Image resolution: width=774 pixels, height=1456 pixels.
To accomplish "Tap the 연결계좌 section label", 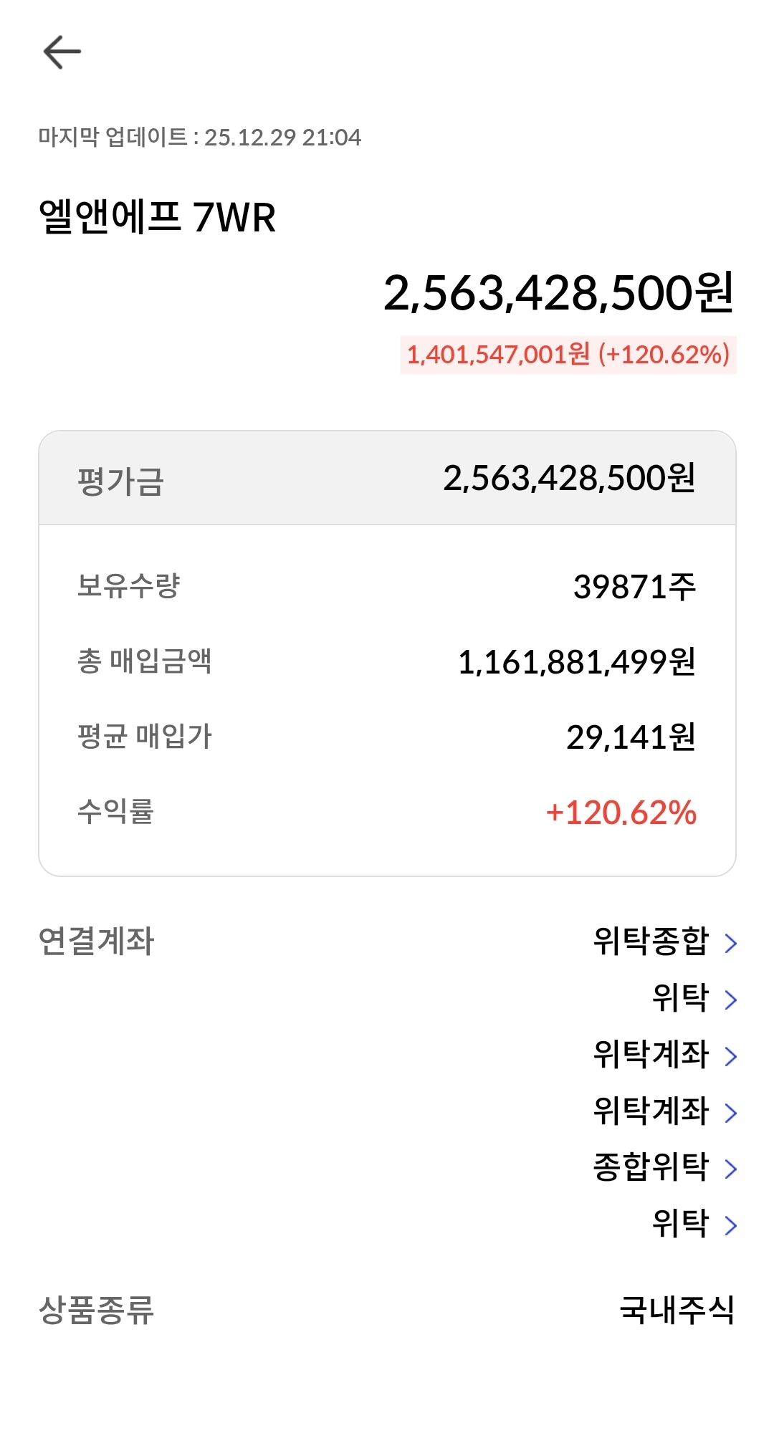I will coord(96,942).
